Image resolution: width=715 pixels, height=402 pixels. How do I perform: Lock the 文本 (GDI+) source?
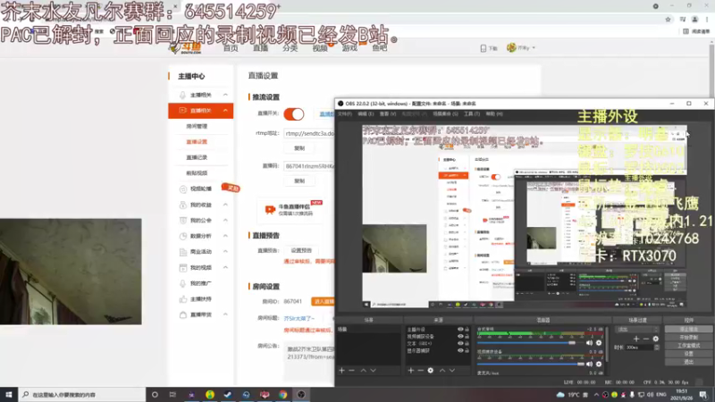click(x=467, y=343)
